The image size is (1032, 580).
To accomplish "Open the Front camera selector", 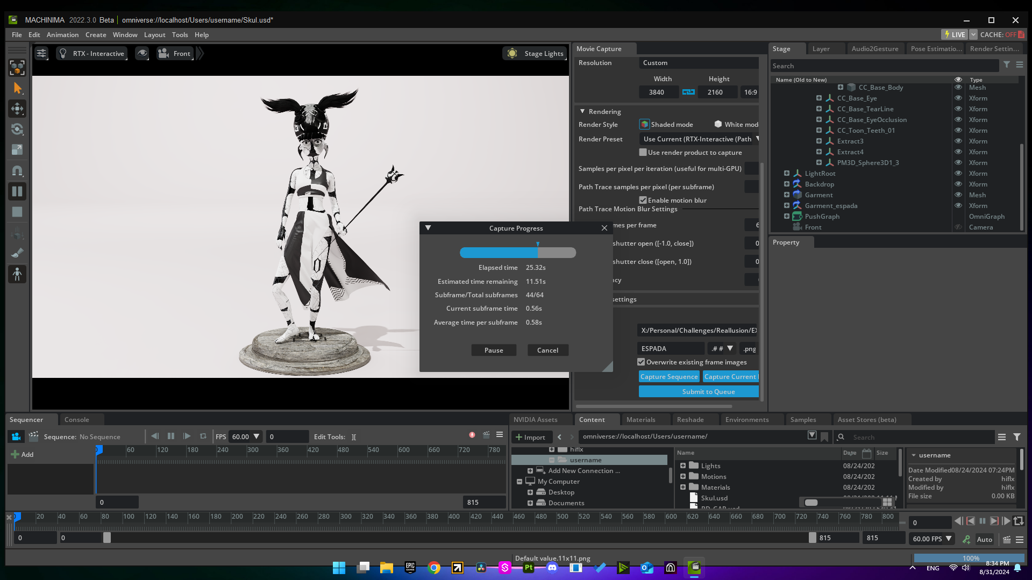I will [x=174, y=53].
